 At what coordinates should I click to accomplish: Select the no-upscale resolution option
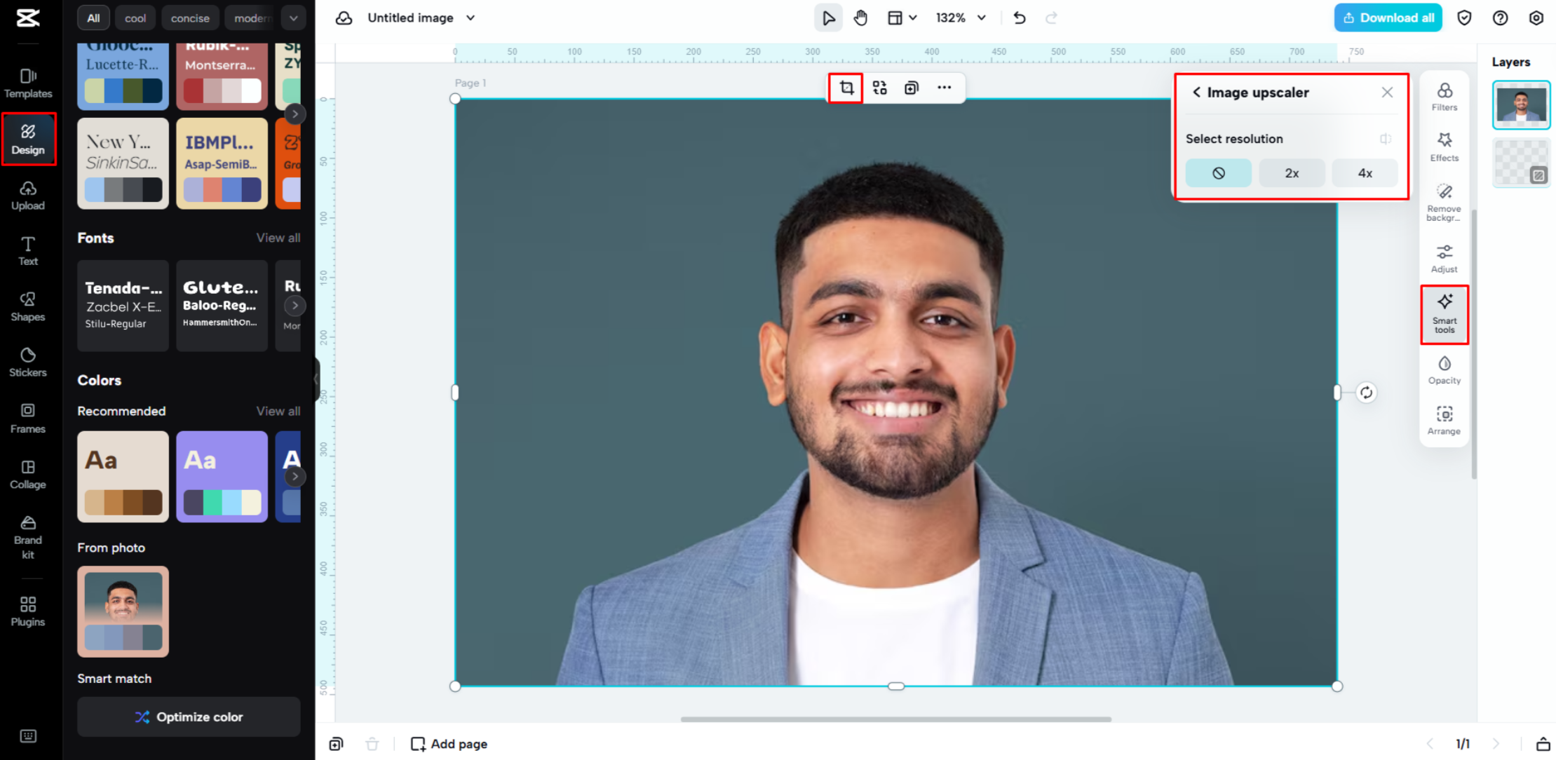tap(1218, 173)
